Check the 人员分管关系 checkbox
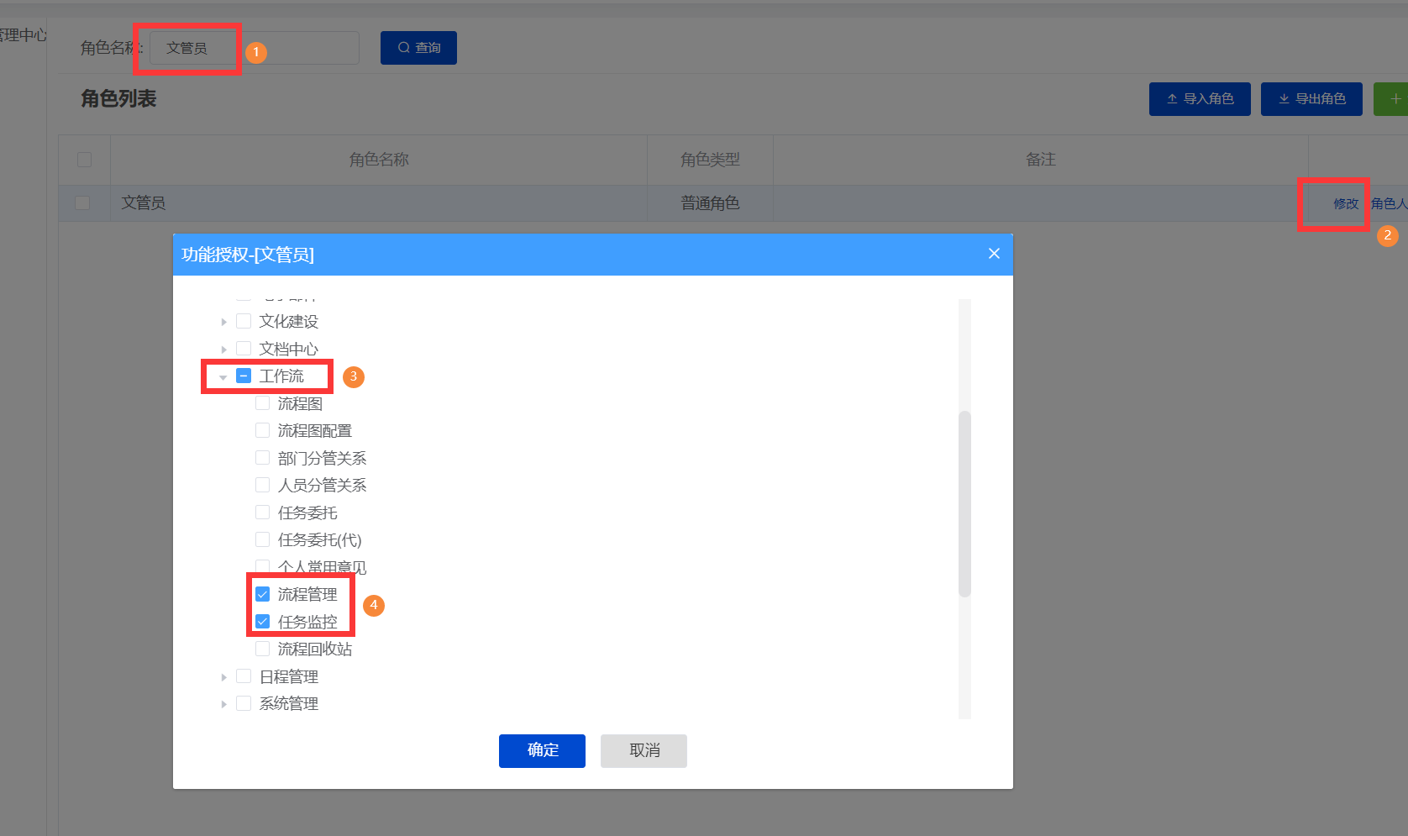Viewport: 1408px width, 836px height. tap(263, 485)
